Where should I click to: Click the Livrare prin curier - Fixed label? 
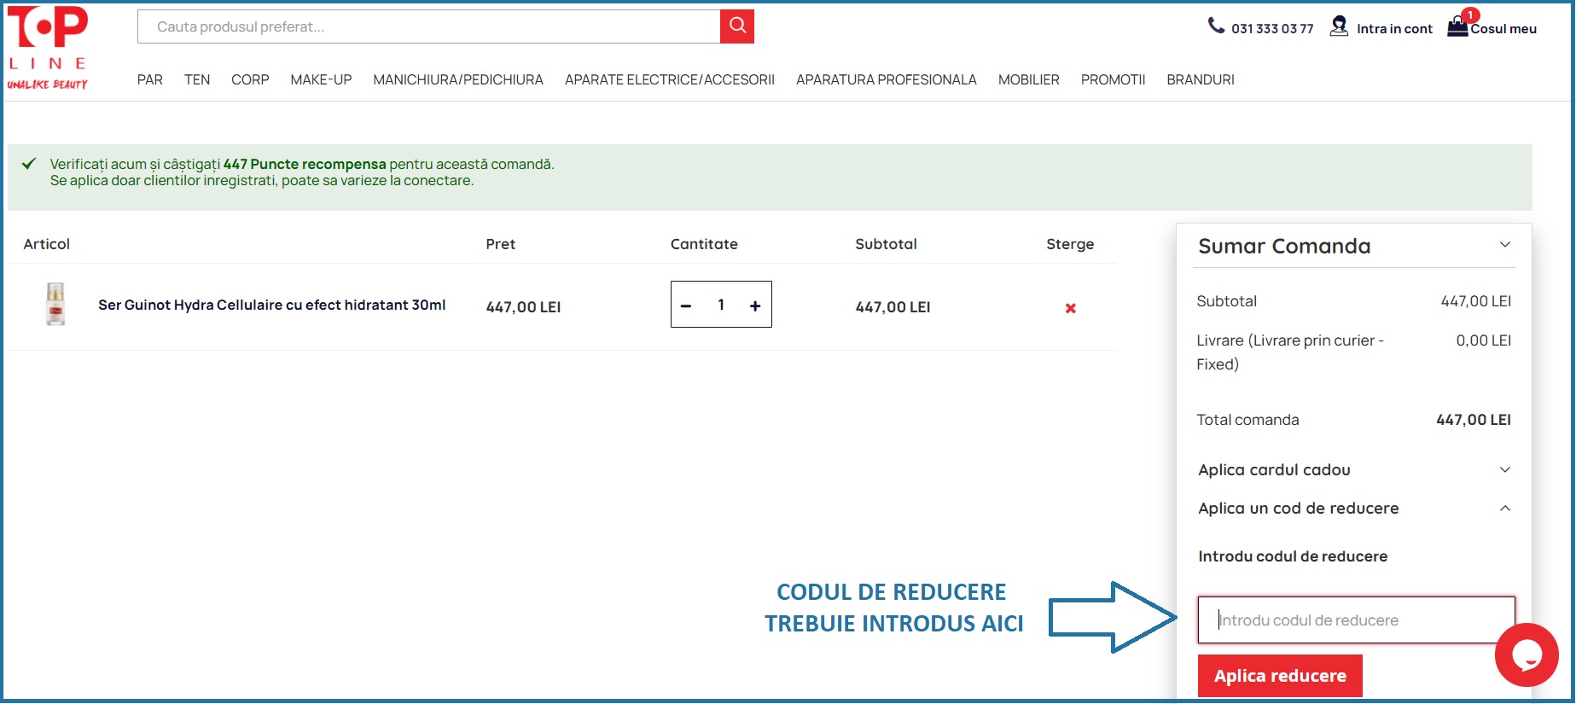(1290, 352)
